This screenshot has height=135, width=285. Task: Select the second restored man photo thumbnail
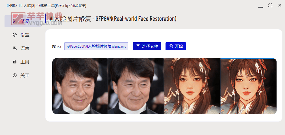(136, 86)
